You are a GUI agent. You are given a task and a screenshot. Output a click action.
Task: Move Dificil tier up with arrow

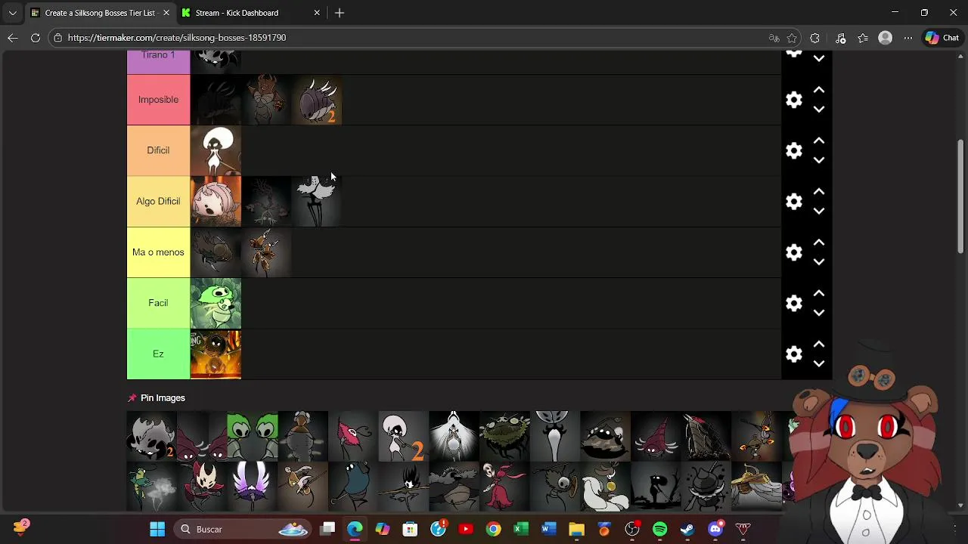click(818, 141)
